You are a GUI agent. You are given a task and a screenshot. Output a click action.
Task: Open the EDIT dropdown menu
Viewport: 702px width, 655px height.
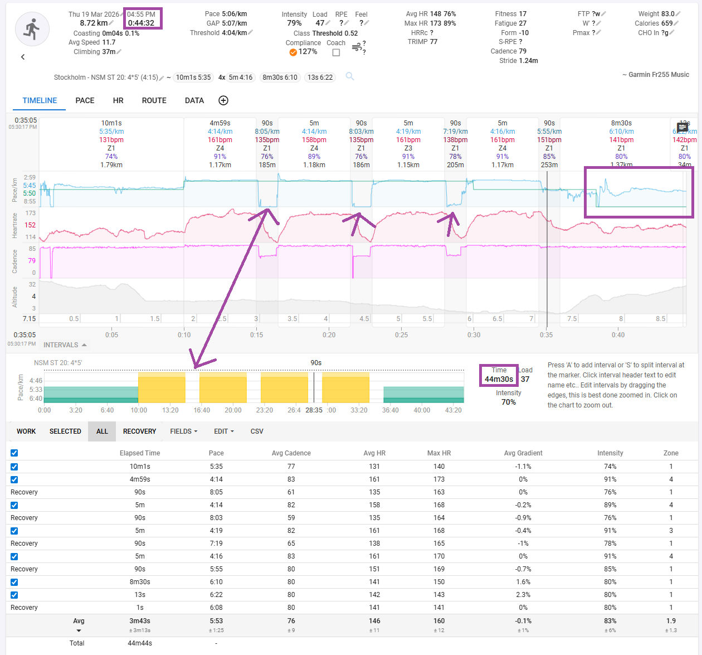[x=223, y=431]
